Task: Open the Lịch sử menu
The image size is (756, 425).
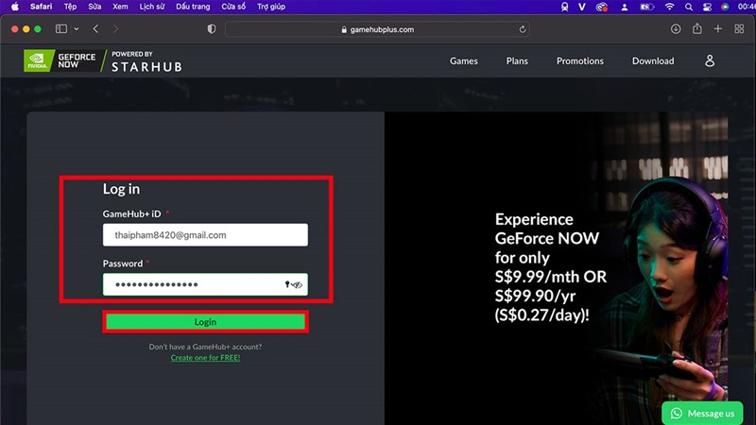Action: 152,7
